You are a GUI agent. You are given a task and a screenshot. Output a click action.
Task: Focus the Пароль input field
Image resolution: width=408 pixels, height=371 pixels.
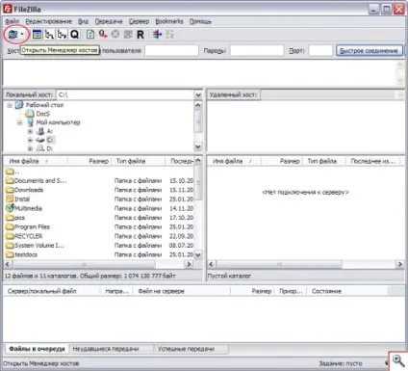point(257,50)
